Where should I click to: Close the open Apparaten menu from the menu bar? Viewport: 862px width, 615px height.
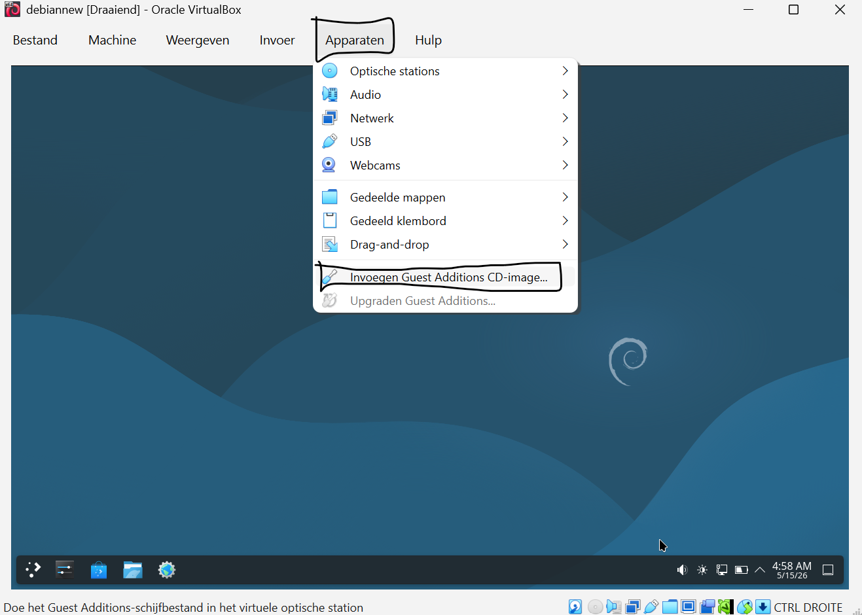[x=355, y=40]
